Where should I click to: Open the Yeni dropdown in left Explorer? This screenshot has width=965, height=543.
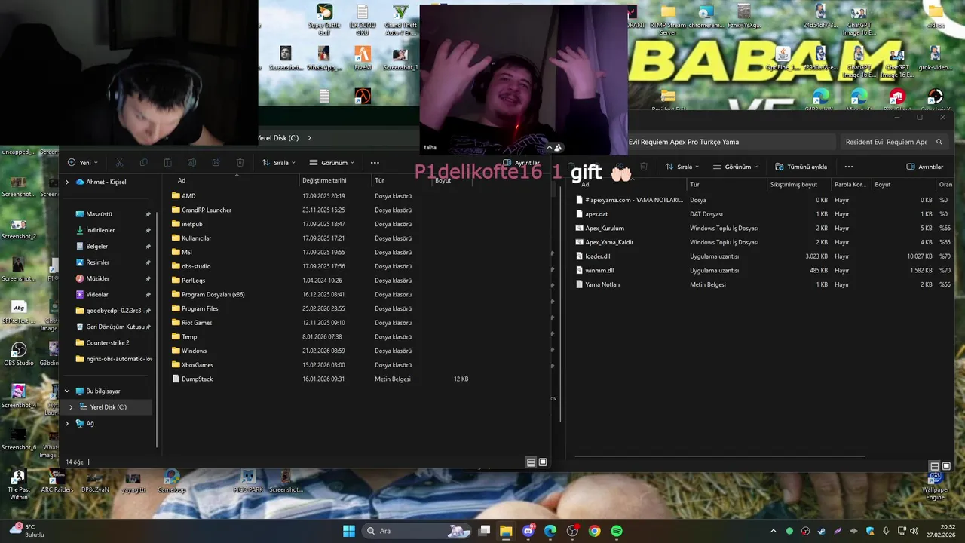point(82,162)
